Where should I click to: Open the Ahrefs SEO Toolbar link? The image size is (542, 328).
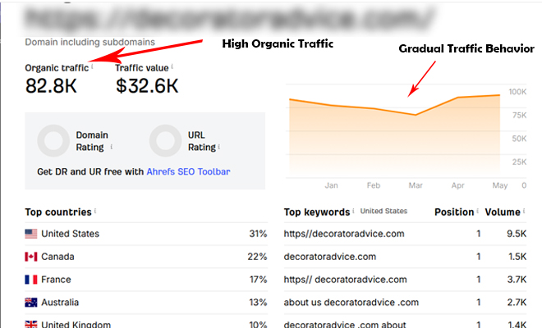[188, 171]
